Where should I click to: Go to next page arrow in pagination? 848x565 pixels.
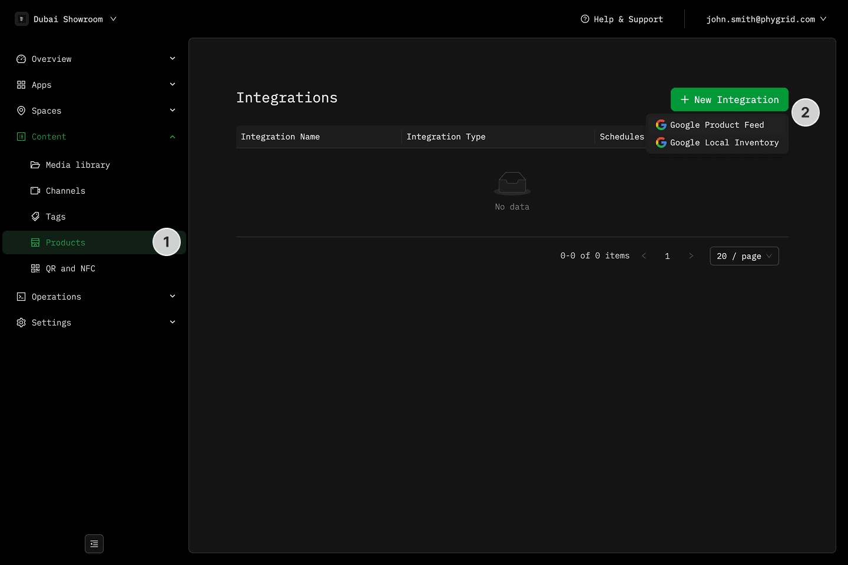point(691,256)
